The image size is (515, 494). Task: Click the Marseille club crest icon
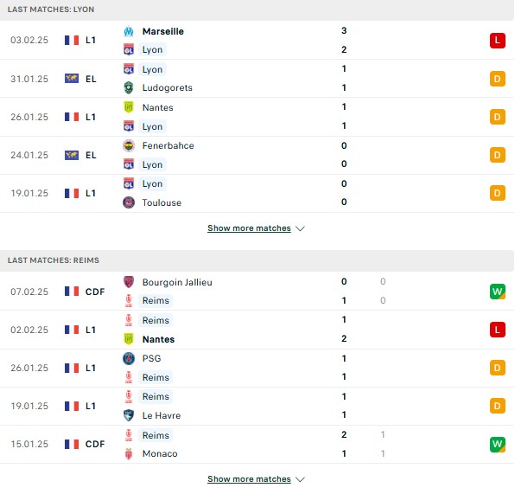(x=129, y=31)
